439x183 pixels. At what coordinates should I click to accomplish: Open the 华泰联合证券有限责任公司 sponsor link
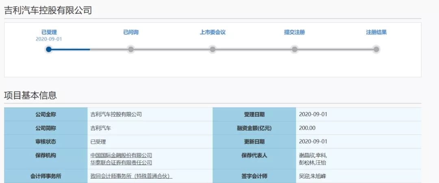pos(121,163)
